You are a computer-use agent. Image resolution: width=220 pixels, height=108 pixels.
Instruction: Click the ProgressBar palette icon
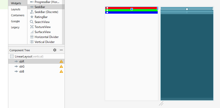[32, 2]
